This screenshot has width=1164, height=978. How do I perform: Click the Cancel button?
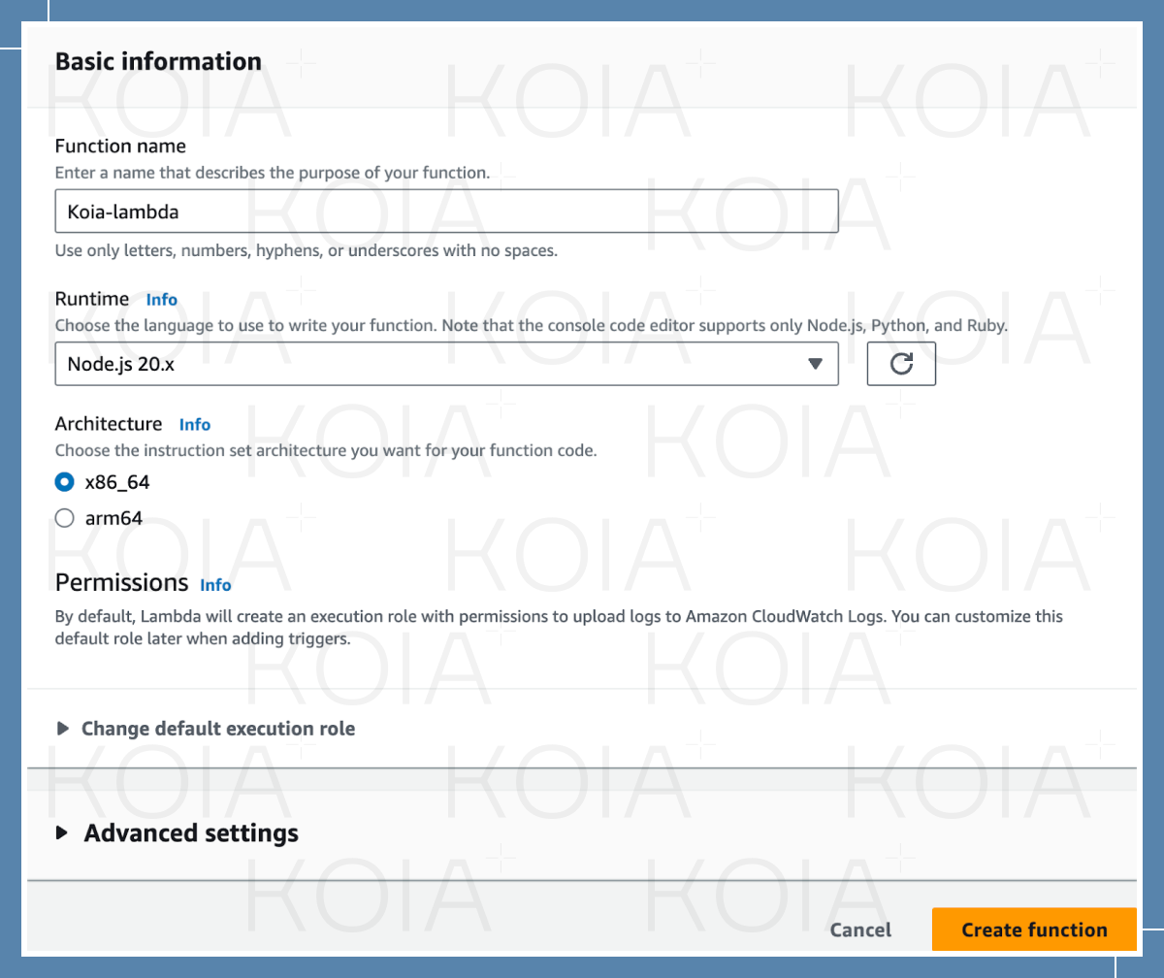coord(860,929)
